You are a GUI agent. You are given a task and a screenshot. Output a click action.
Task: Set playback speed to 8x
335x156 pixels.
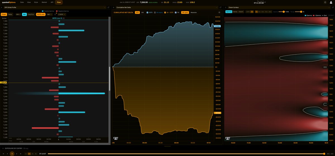(x=36, y=154)
